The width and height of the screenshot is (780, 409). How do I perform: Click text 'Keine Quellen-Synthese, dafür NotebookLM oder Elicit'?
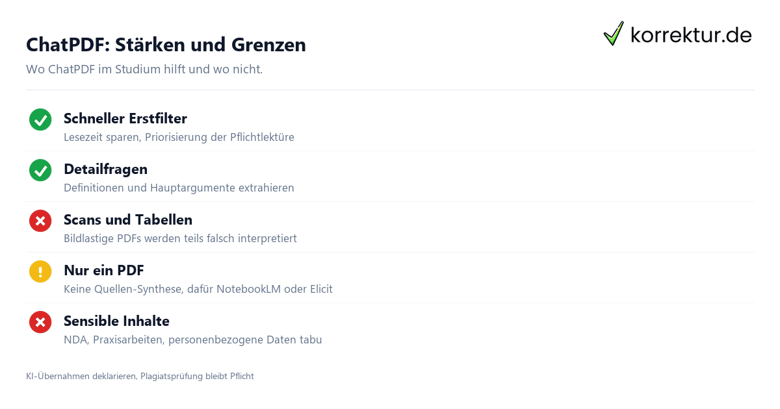[x=198, y=289]
